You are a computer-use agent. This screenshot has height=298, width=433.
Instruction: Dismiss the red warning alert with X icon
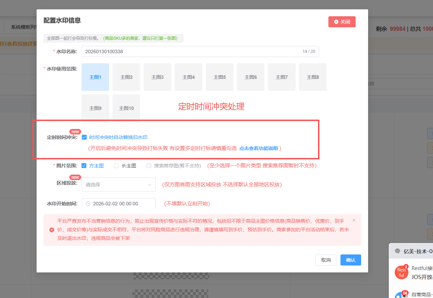(354, 220)
